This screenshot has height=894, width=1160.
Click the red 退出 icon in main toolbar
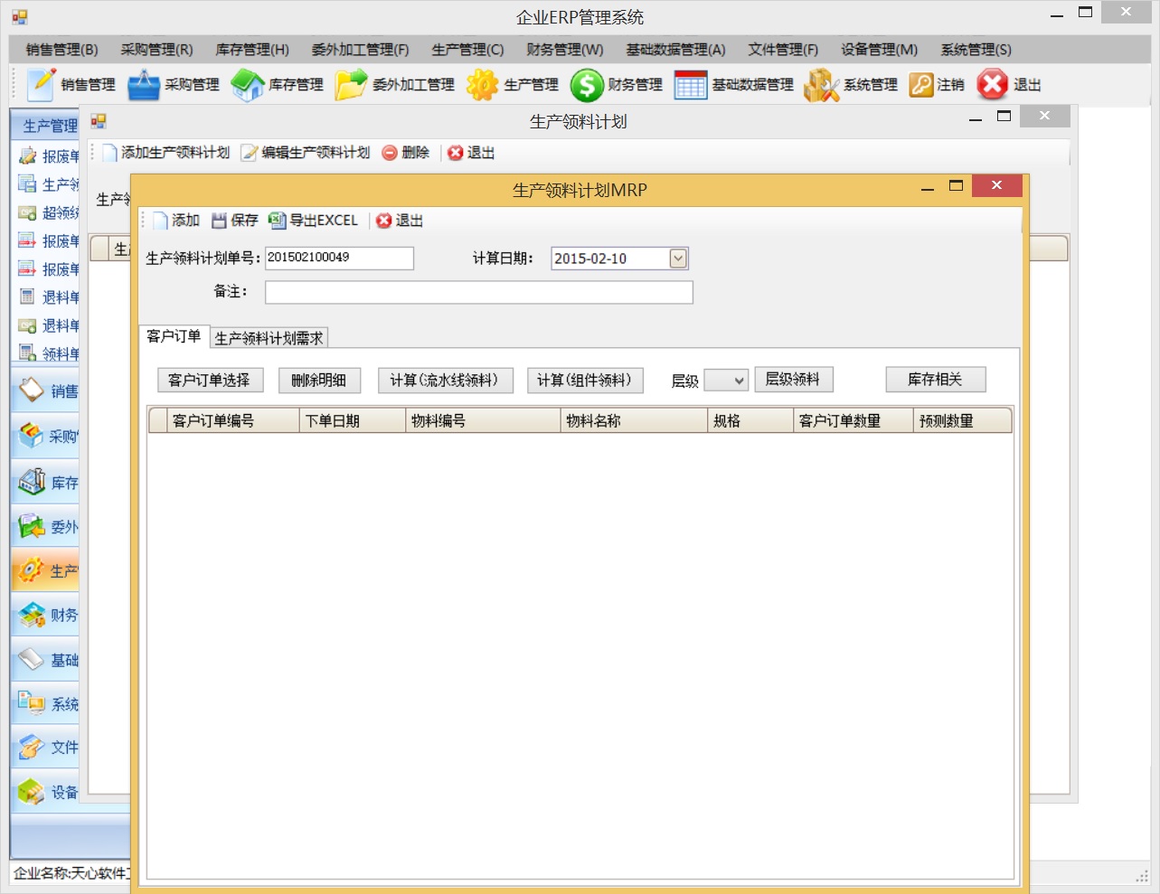point(992,85)
